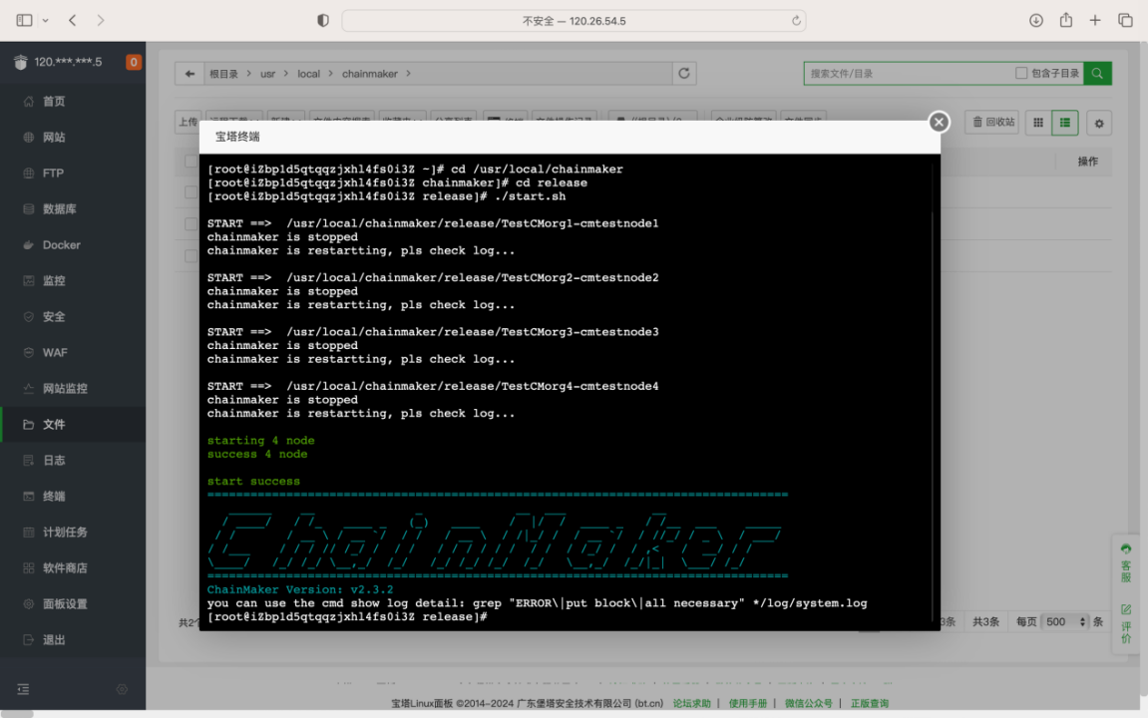
Task: Collapse the sidebar with the bottom-left menu icon
Action: (23, 689)
